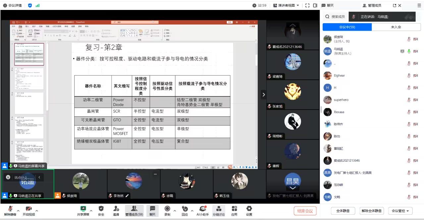Screen dimensions: 424x220
Task: Switch to the 未入会 tab
Action: click(396, 27)
